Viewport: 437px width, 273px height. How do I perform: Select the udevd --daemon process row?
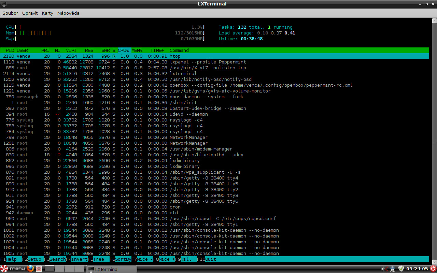coord(214,114)
